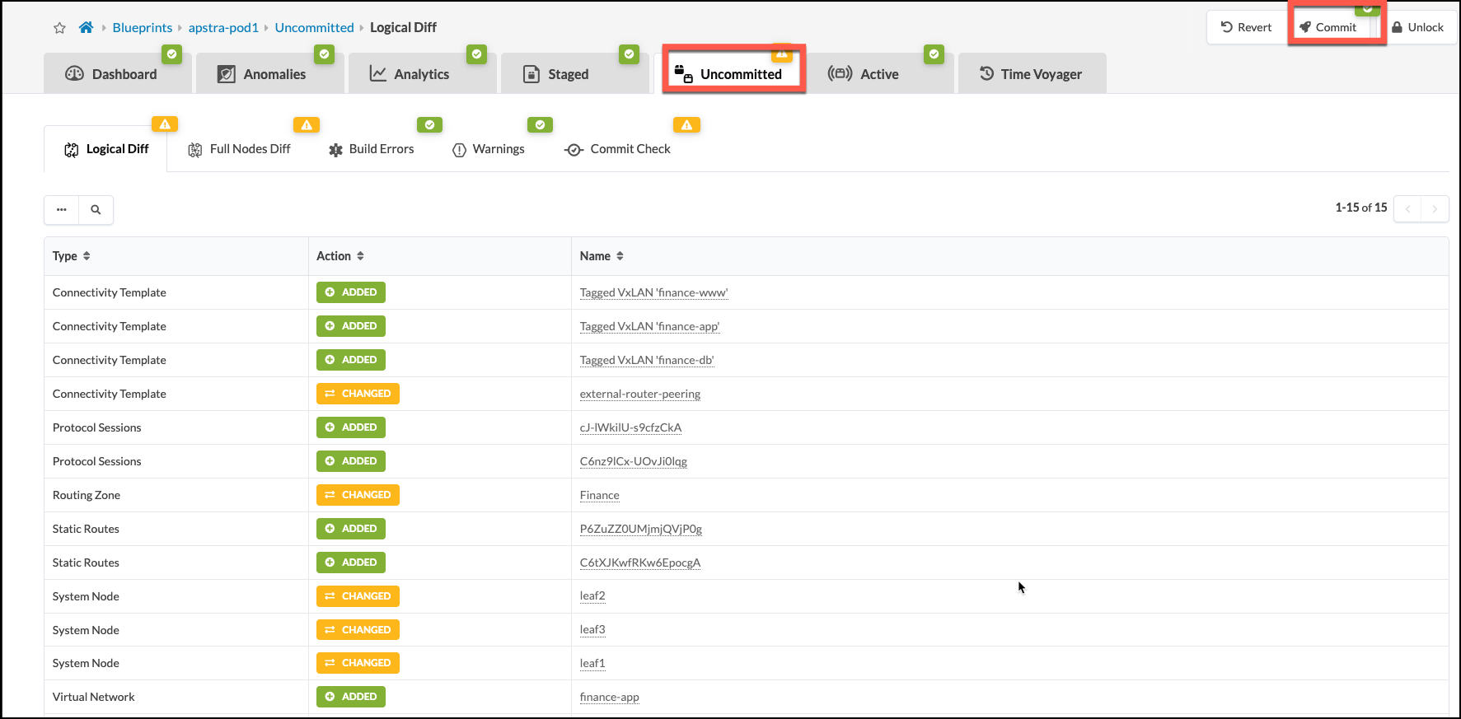Screen dimensions: 1461x719
Task: Click the warning badge above Commit Check
Action: point(686,125)
